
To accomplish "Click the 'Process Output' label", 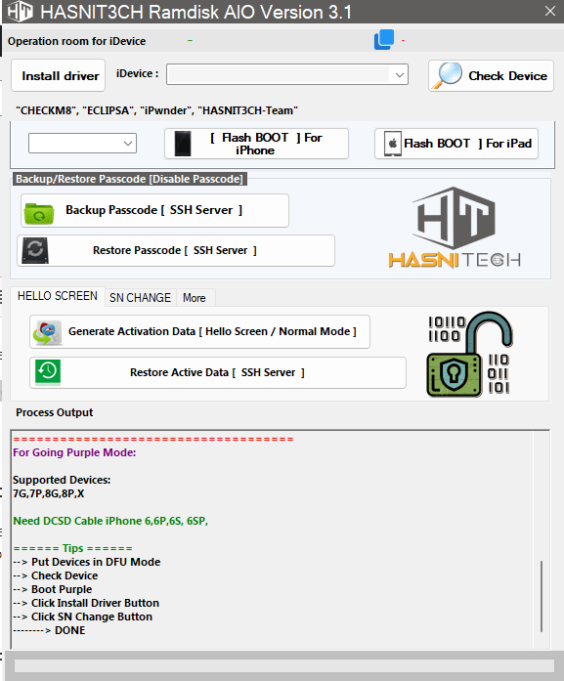I will [55, 412].
